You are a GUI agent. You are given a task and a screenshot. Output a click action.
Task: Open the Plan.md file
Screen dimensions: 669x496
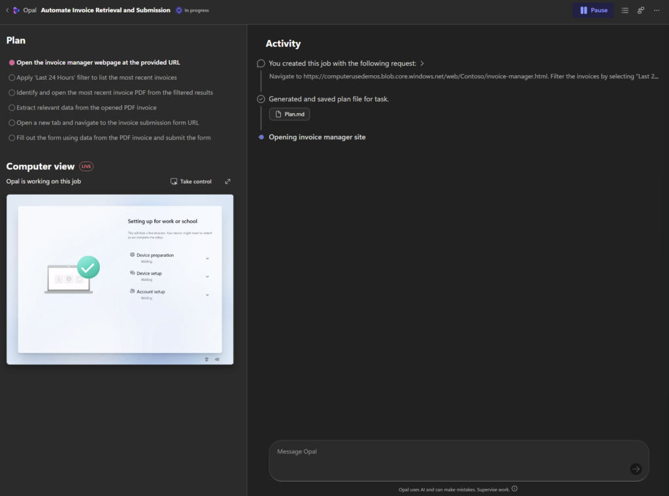click(289, 114)
